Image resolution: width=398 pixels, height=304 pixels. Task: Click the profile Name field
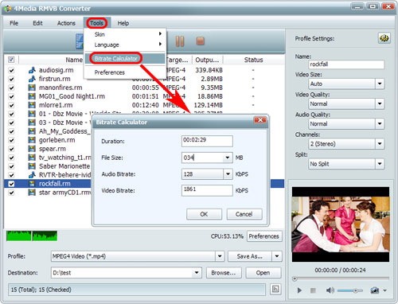click(346, 64)
